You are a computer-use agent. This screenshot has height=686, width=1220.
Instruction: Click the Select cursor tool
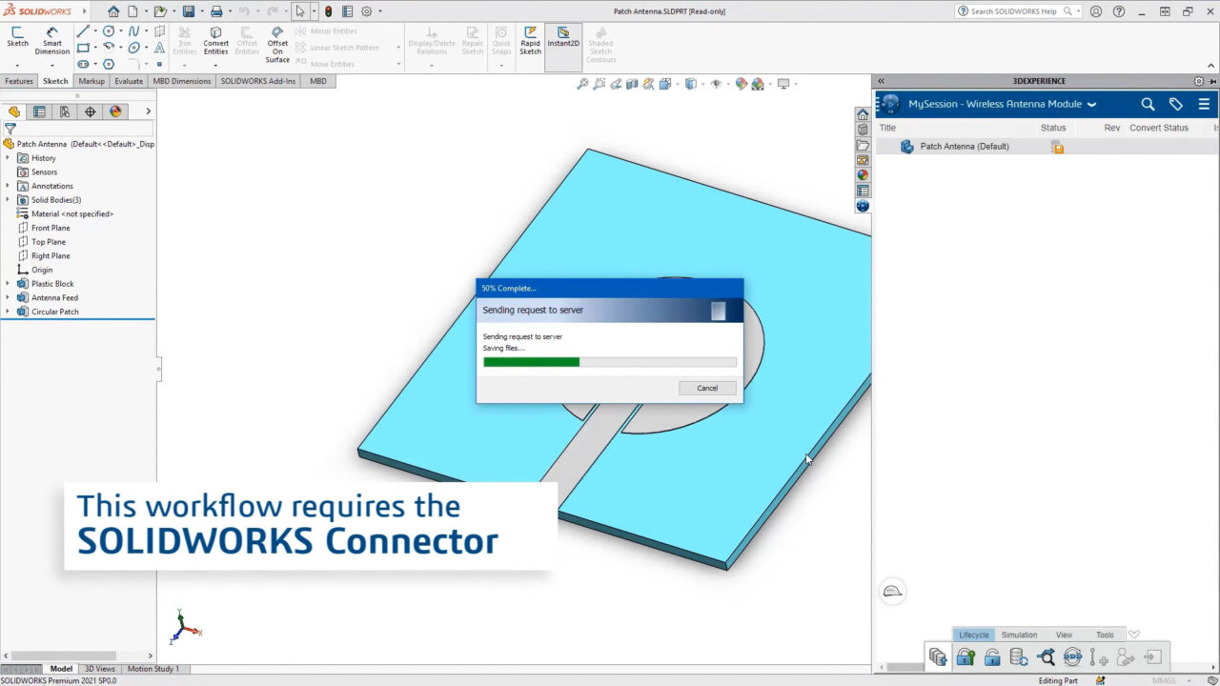(x=300, y=11)
